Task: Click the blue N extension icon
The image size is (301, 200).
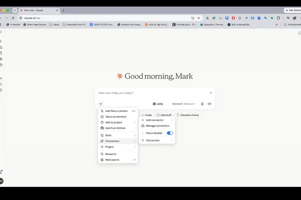Action: pyautogui.click(x=253, y=18)
